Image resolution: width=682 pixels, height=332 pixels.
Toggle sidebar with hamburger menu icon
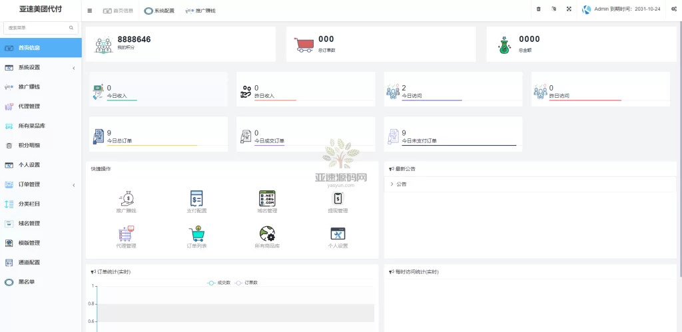[x=90, y=11]
